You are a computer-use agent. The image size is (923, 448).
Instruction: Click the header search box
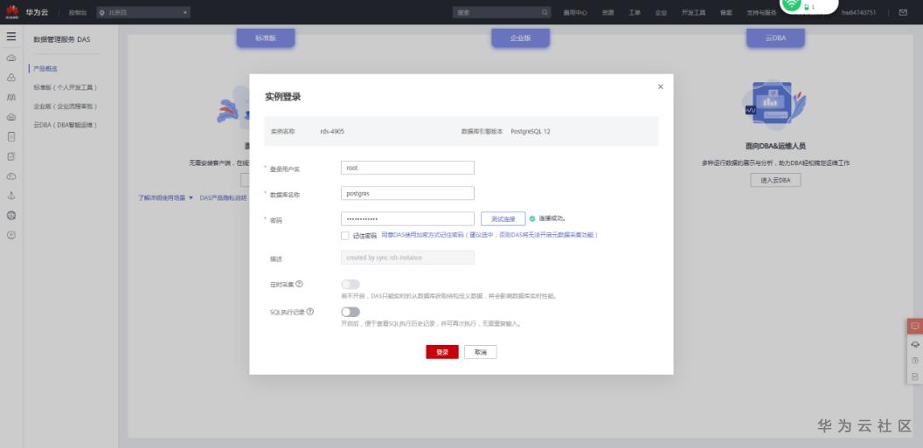pos(502,12)
